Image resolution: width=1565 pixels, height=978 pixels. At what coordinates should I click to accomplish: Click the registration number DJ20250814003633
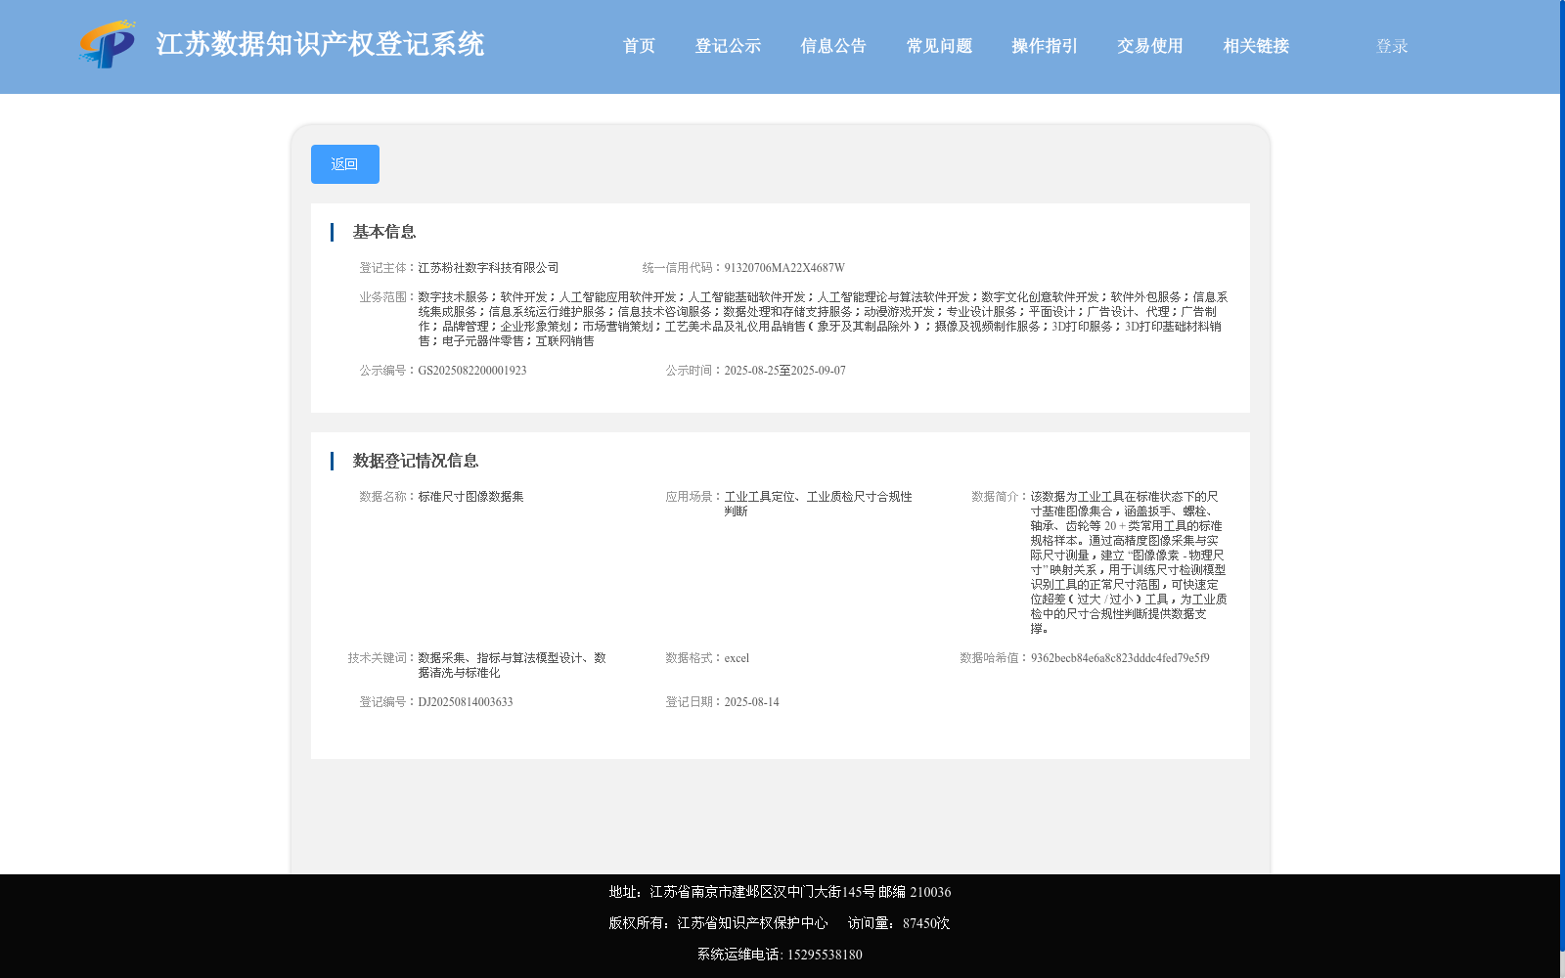(x=466, y=701)
